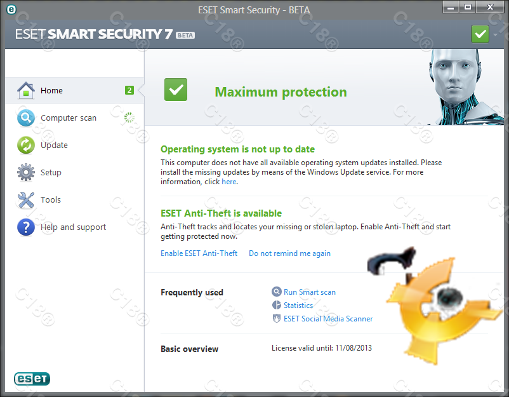Select 'Do not remind me again' link

click(289, 253)
